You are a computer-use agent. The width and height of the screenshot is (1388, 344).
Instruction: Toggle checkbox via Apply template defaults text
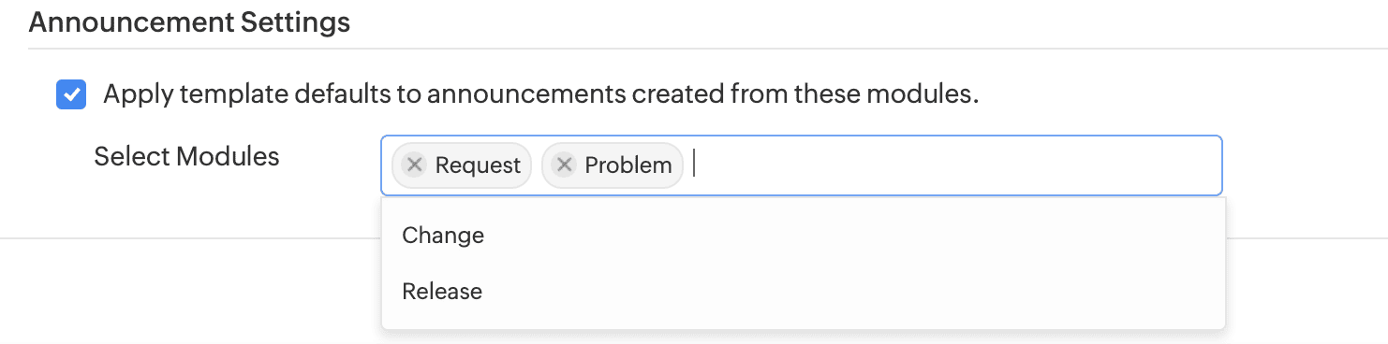540,95
